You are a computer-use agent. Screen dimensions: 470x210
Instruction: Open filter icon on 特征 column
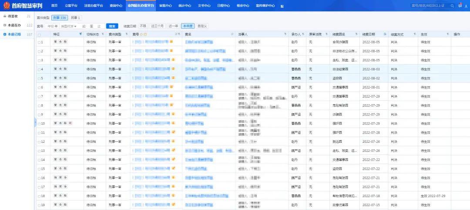point(81,34)
